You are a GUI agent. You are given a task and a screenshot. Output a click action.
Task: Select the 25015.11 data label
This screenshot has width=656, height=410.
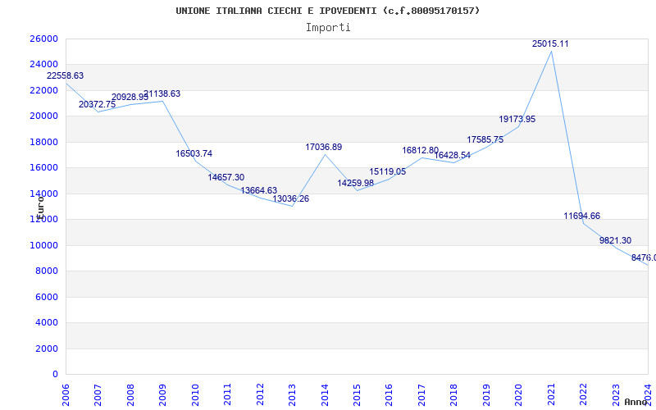tap(550, 44)
